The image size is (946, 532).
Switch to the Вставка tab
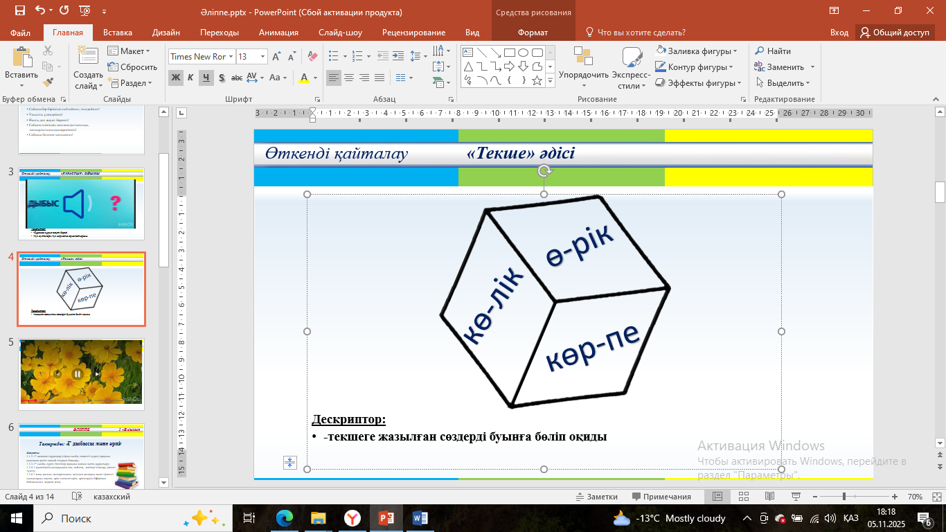point(117,33)
